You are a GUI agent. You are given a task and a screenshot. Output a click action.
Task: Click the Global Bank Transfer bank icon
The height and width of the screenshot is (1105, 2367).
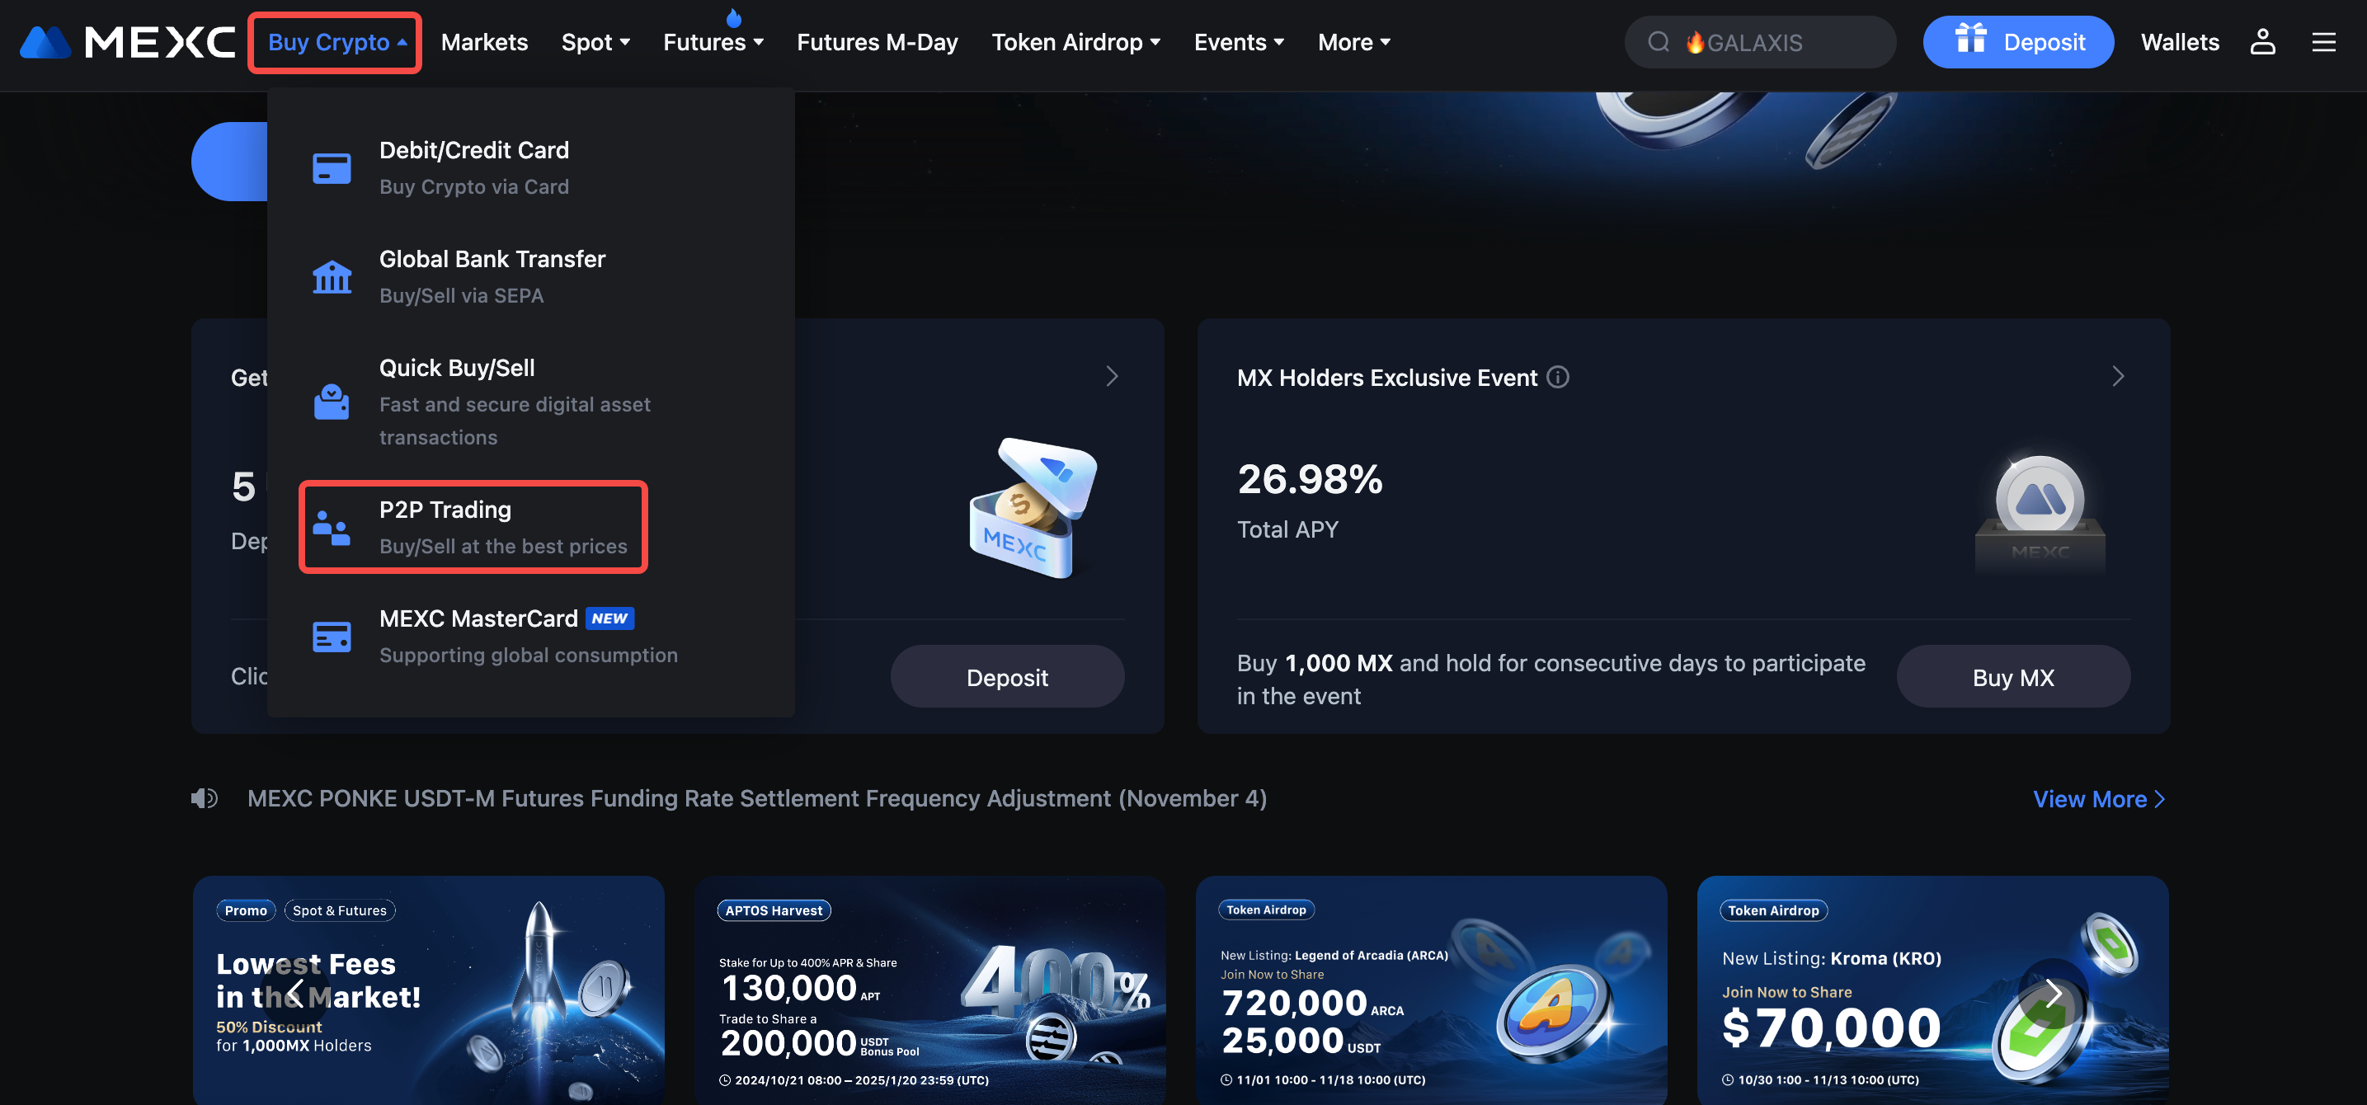tap(332, 276)
